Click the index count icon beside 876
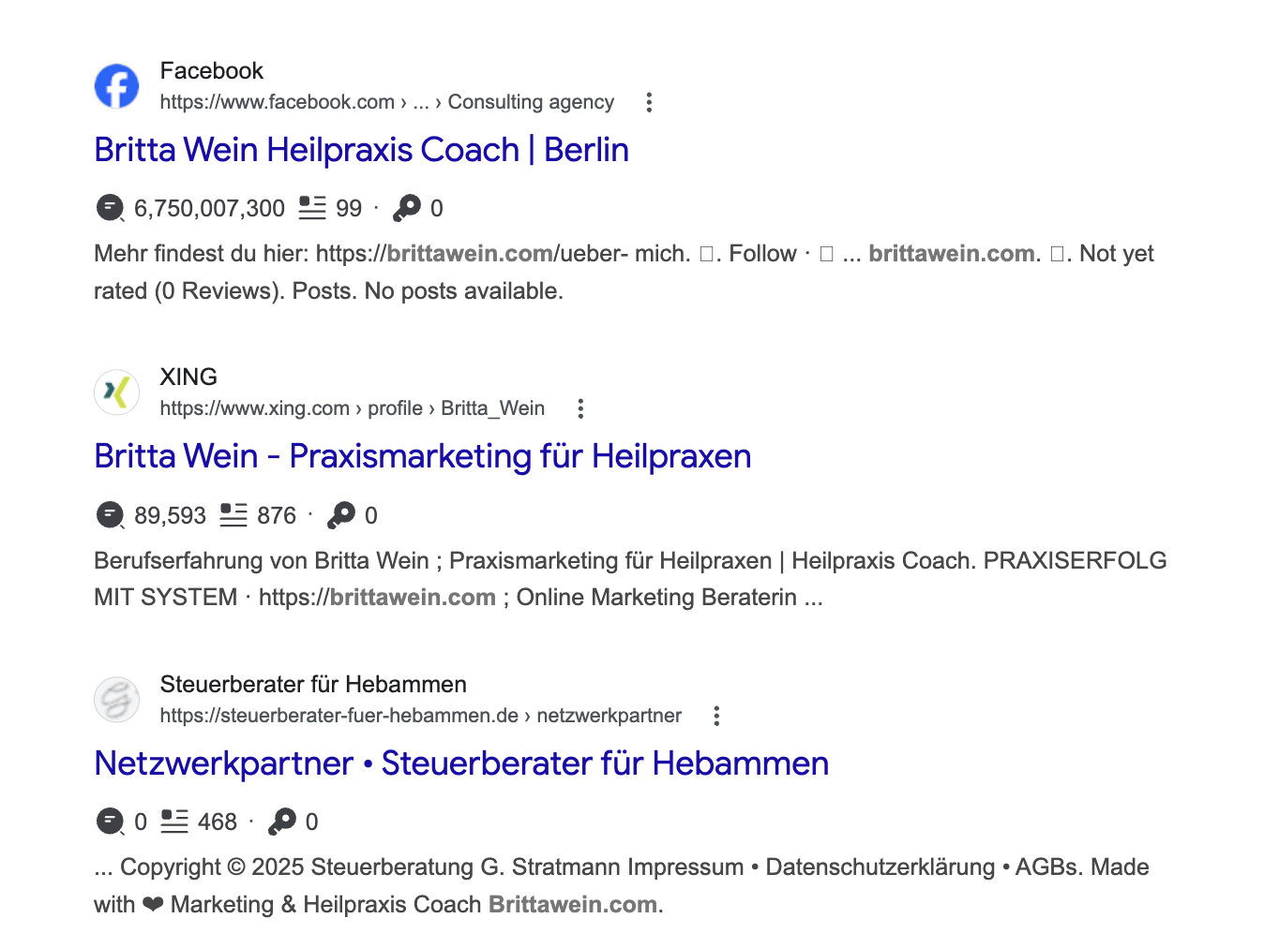The image size is (1264, 948). (x=233, y=514)
